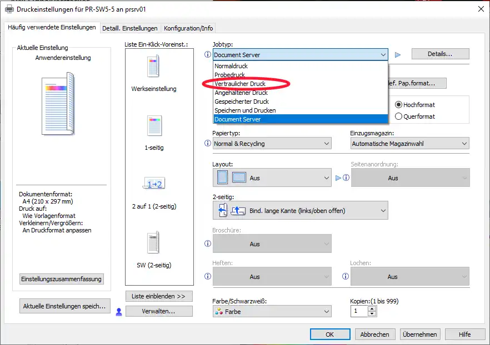Click the blue arrow next to Jobtyp dropdown
Viewport: 490px width, 345px height.
[397, 55]
